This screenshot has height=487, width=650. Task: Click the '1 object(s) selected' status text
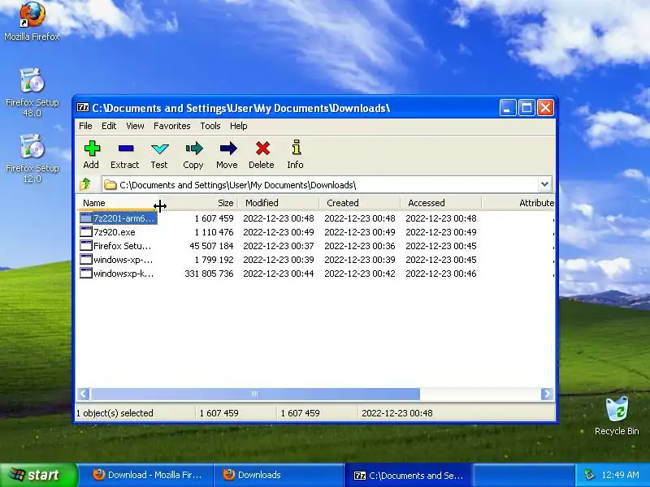[115, 413]
